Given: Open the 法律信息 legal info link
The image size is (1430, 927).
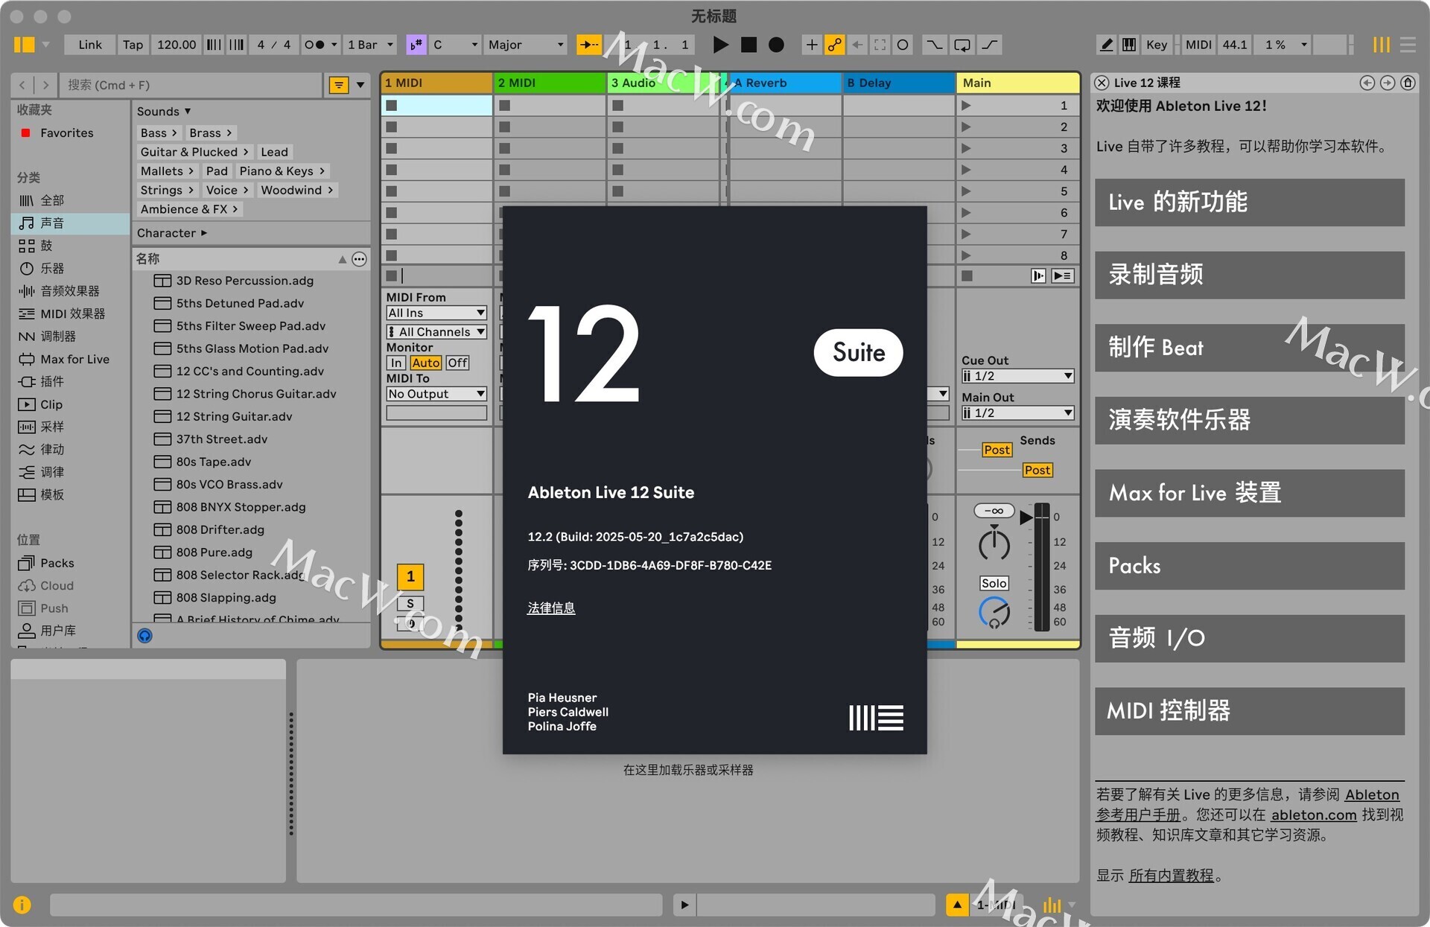Looking at the screenshot, I should (x=551, y=608).
